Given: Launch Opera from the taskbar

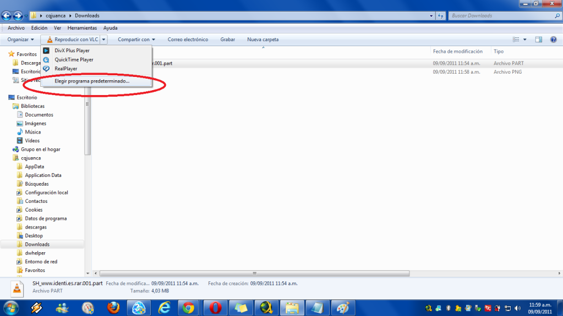Looking at the screenshot, I should (x=215, y=308).
